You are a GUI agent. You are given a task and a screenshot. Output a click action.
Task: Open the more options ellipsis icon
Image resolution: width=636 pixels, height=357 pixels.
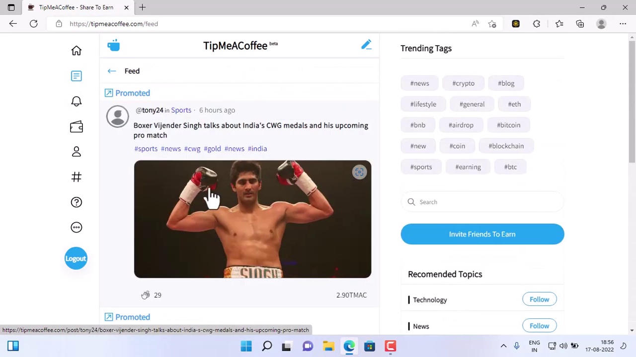[x=76, y=227]
